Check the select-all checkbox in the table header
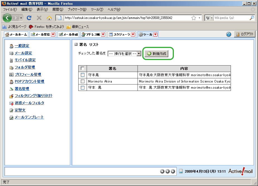The width and height of the screenshot is (258, 186). pyautogui.click(x=82, y=68)
